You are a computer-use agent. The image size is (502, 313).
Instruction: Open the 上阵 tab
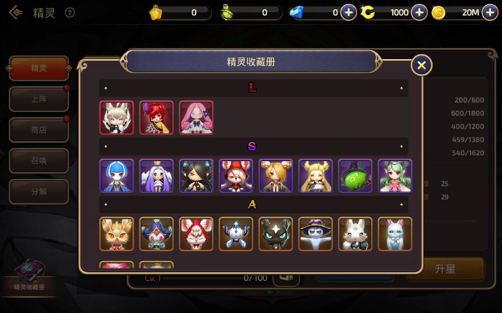(39, 99)
